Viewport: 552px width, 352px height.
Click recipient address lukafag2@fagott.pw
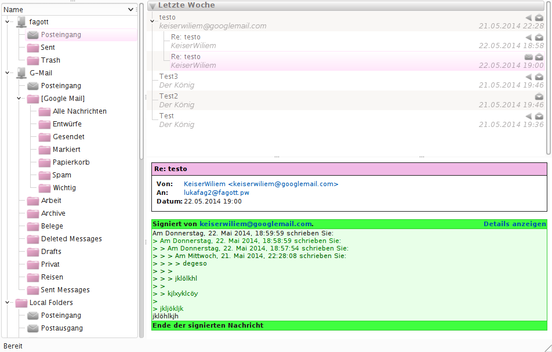(x=216, y=193)
